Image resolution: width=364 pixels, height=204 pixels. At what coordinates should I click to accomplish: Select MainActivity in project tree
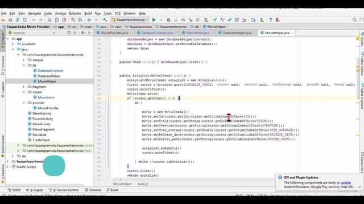point(42,124)
